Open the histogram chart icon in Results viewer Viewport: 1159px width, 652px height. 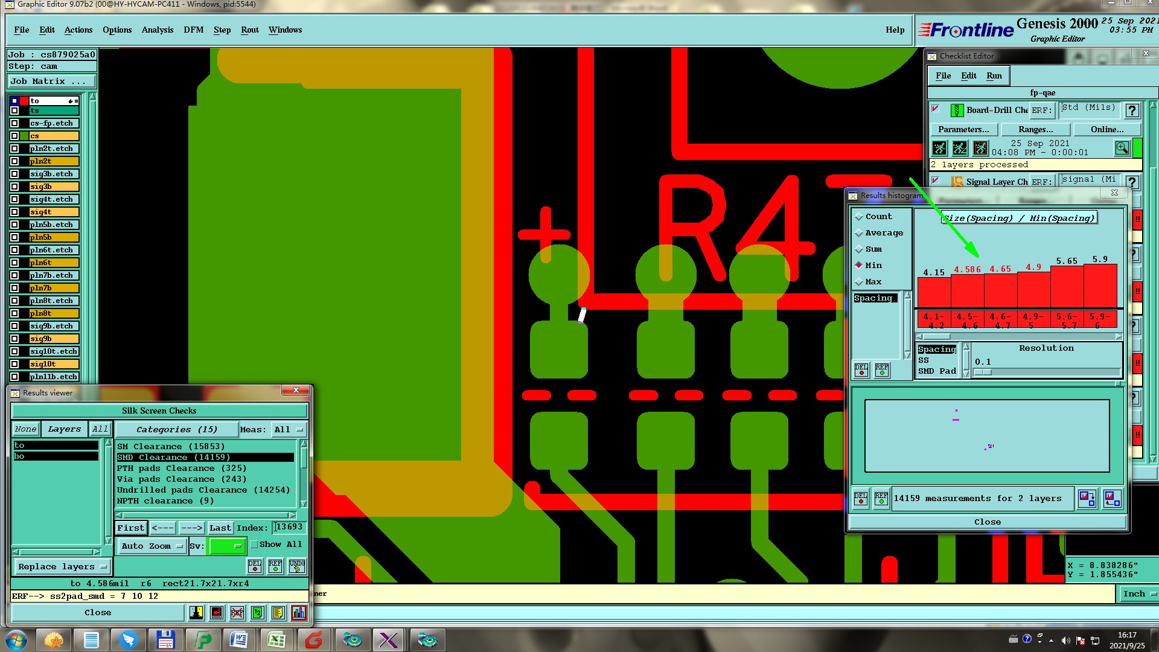click(x=299, y=613)
